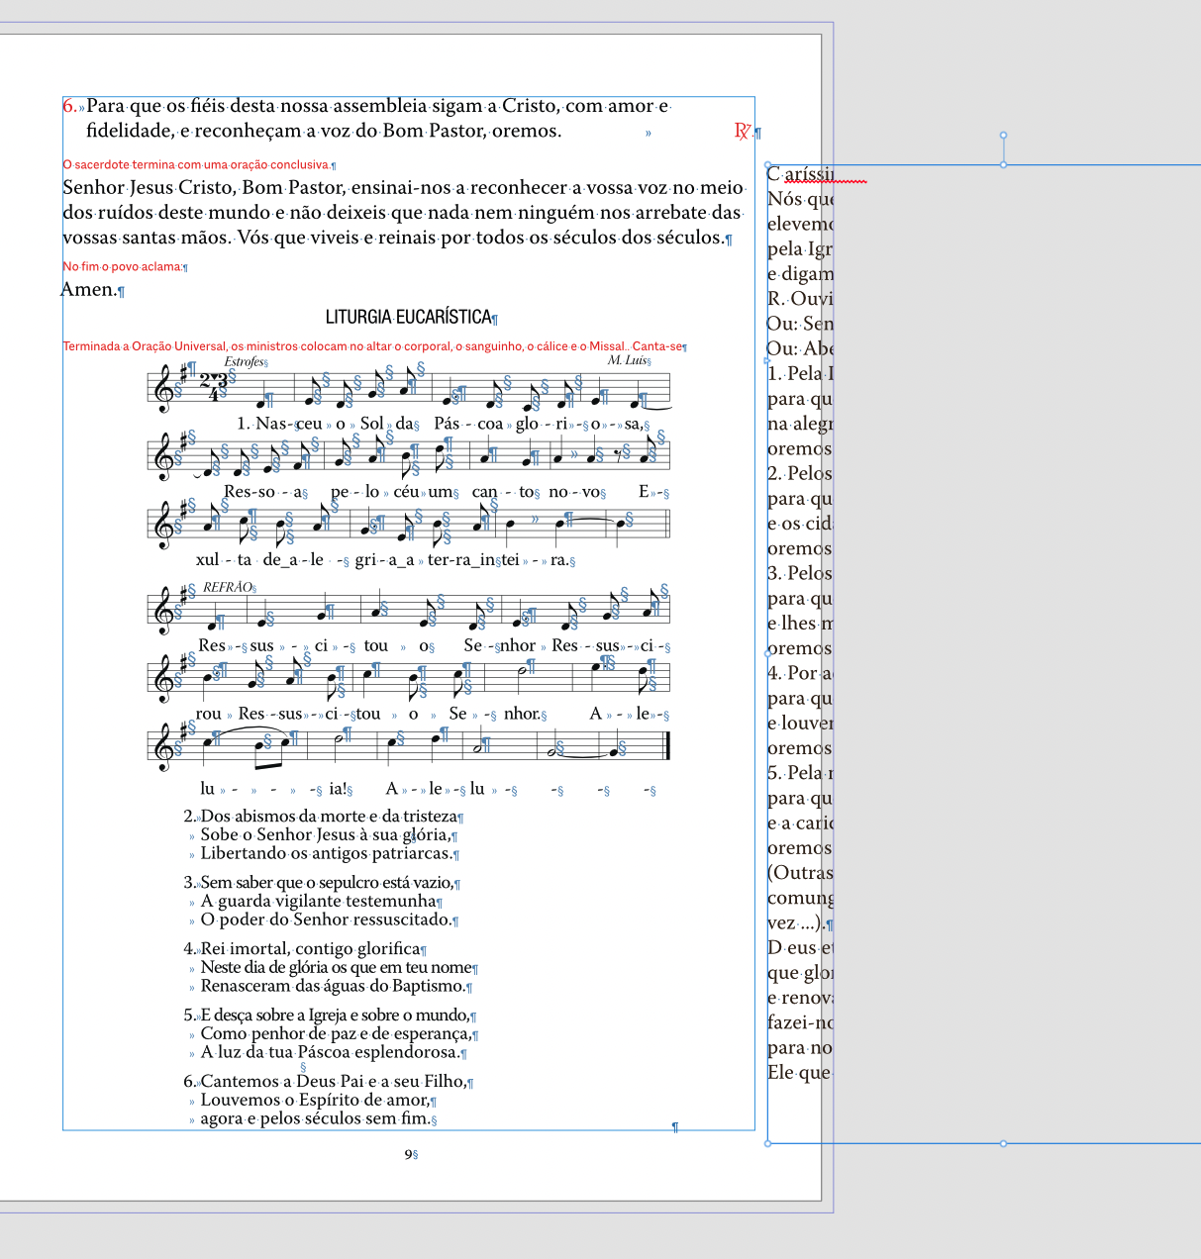Click the right-frame line starting "(Outras"
Viewport: 1201px width, 1259px height.
point(801,873)
